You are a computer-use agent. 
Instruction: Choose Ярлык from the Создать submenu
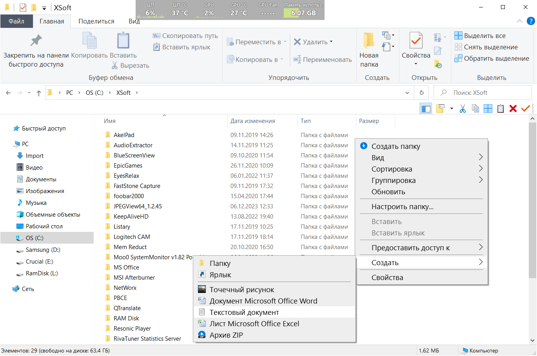pos(274,275)
